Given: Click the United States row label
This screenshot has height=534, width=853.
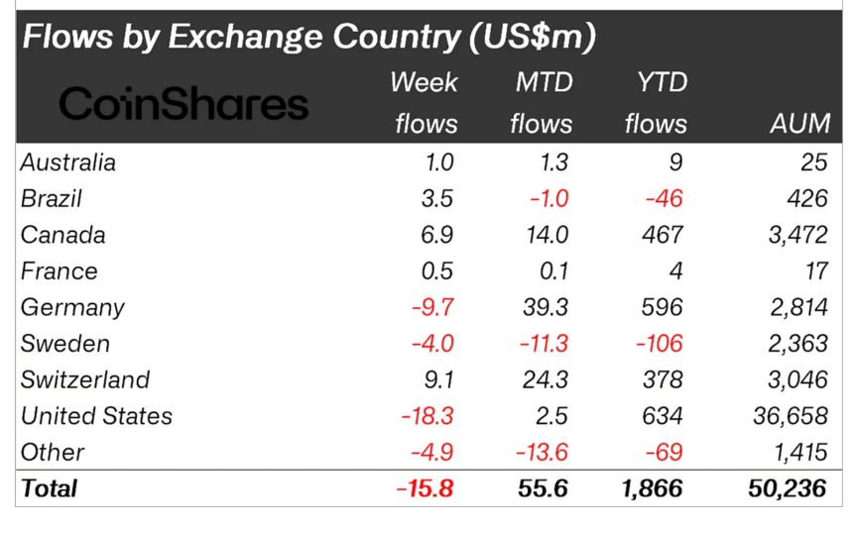Looking at the screenshot, I should 96,416.
